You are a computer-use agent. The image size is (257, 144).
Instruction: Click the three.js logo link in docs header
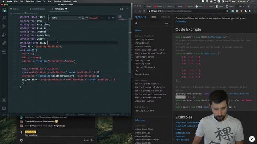tap(140, 17)
